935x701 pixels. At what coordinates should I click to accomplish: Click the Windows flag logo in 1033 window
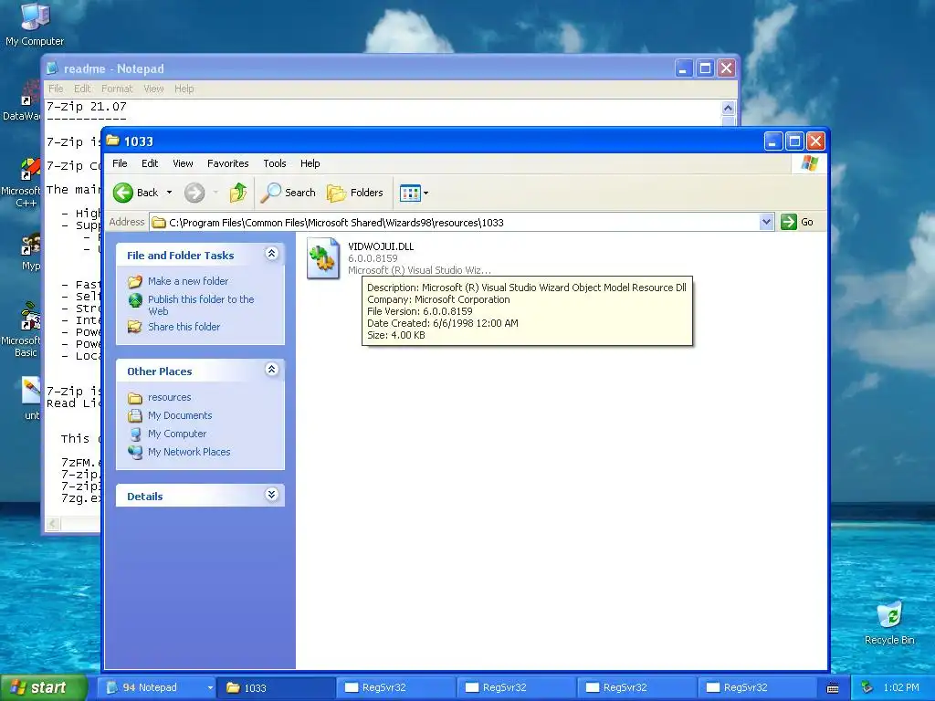[809, 163]
